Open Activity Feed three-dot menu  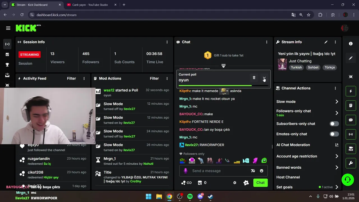click(x=84, y=79)
